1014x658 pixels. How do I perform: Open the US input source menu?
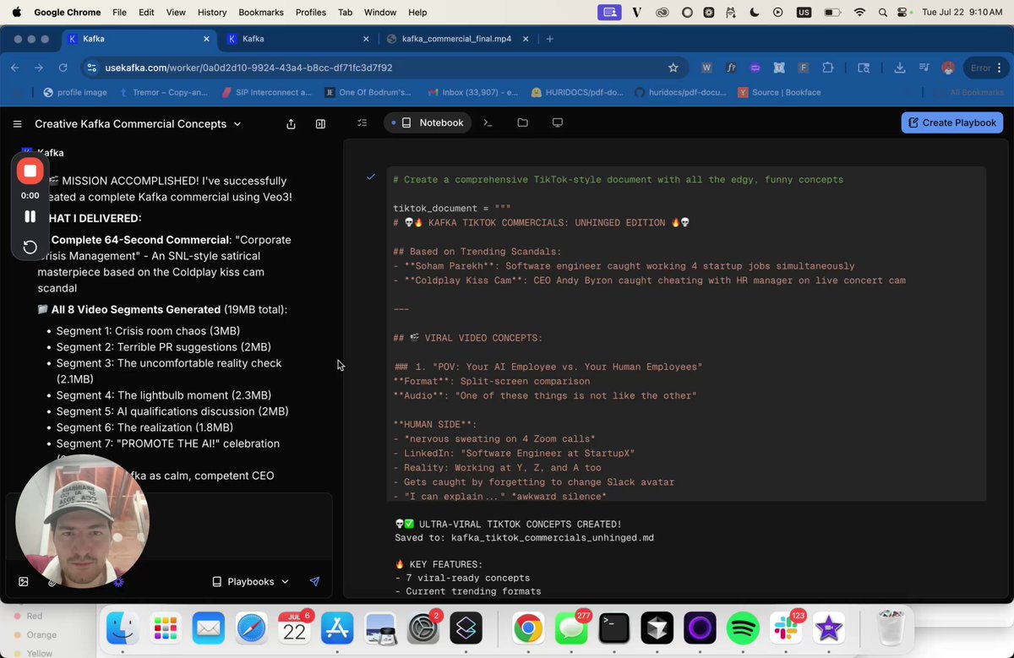803,13
